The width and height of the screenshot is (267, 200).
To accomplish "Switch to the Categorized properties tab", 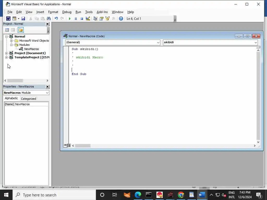I will (28, 99).
